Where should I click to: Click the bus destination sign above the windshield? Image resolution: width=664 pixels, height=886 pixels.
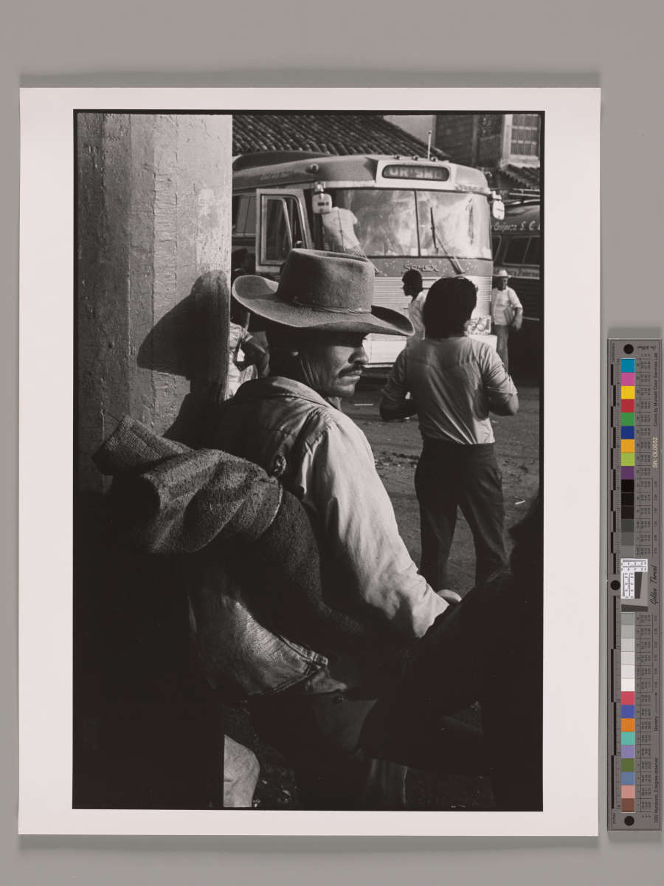click(x=415, y=173)
